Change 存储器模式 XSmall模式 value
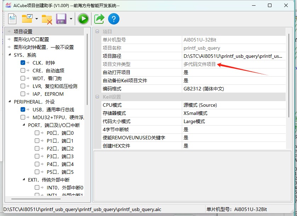 coord(234,113)
